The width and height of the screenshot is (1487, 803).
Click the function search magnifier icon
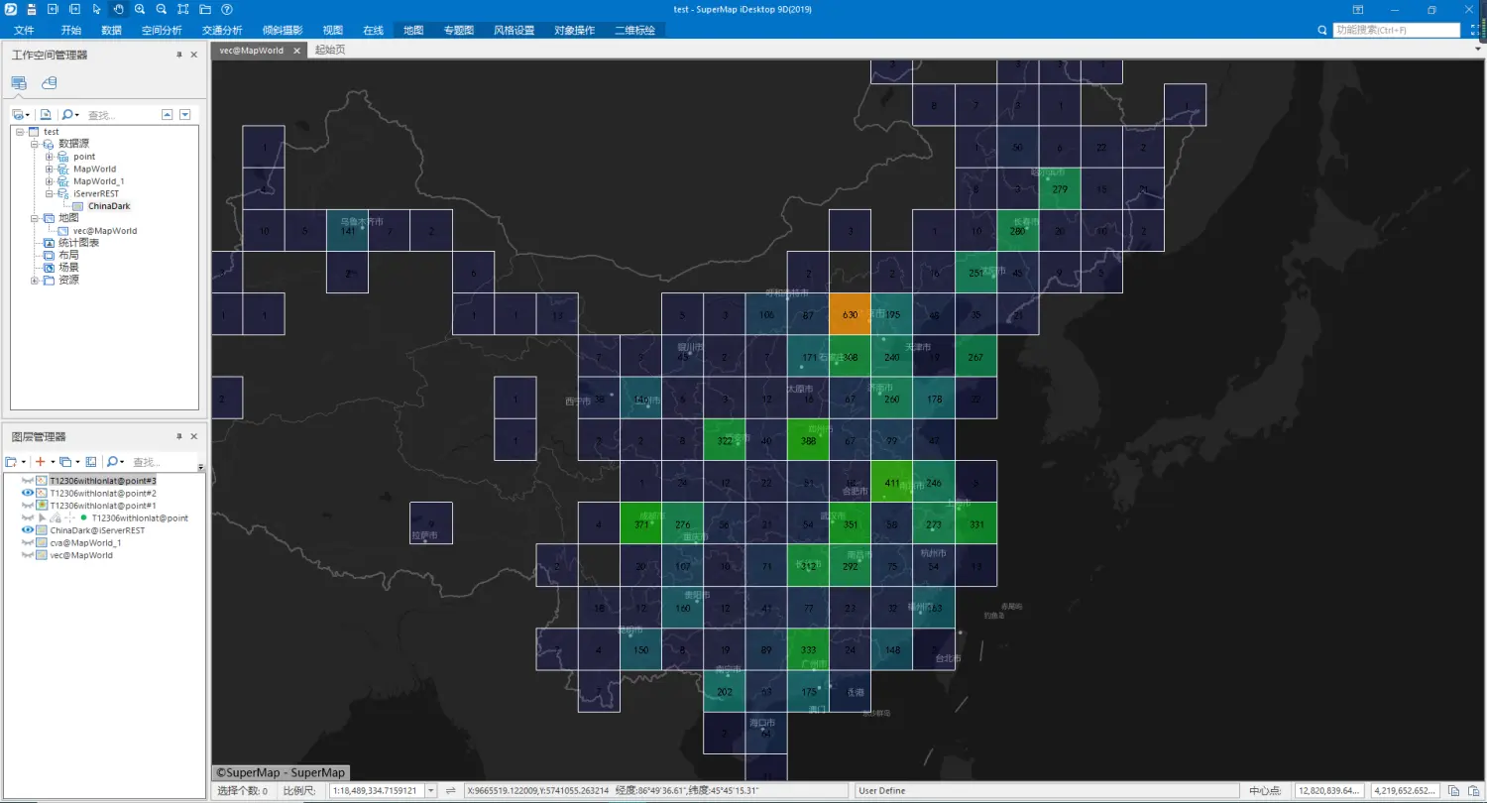1321,31
